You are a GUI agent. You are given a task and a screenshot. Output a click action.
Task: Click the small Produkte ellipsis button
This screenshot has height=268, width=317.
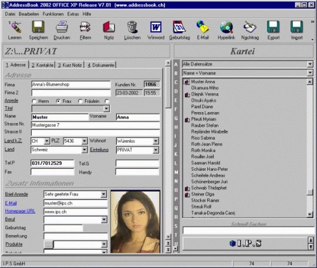click(49, 245)
